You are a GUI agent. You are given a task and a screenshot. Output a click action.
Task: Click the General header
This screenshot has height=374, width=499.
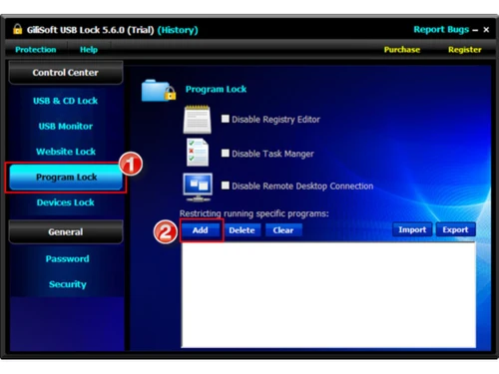(66, 231)
